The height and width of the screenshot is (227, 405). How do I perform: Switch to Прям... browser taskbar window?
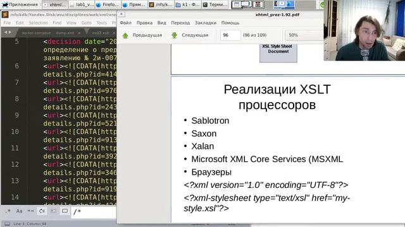point(134,4)
